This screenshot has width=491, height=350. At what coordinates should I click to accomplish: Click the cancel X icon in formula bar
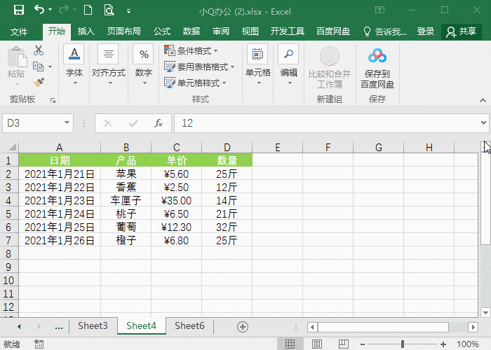pyautogui.click(x=108, y=123)
